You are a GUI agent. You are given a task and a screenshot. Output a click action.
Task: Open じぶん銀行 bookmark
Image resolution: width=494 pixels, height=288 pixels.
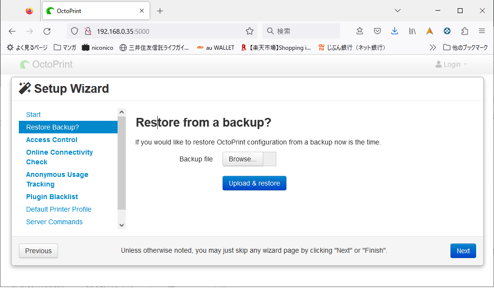click(352, 47)
